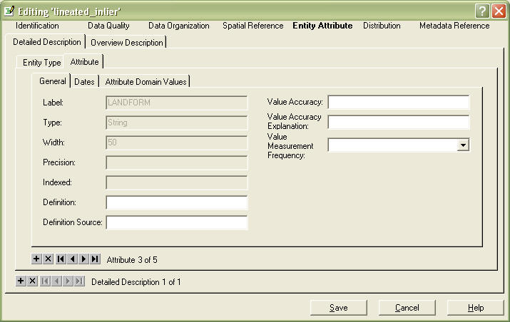Go to the next attribute
Screen dimensions: 510x322
[83, 259]
